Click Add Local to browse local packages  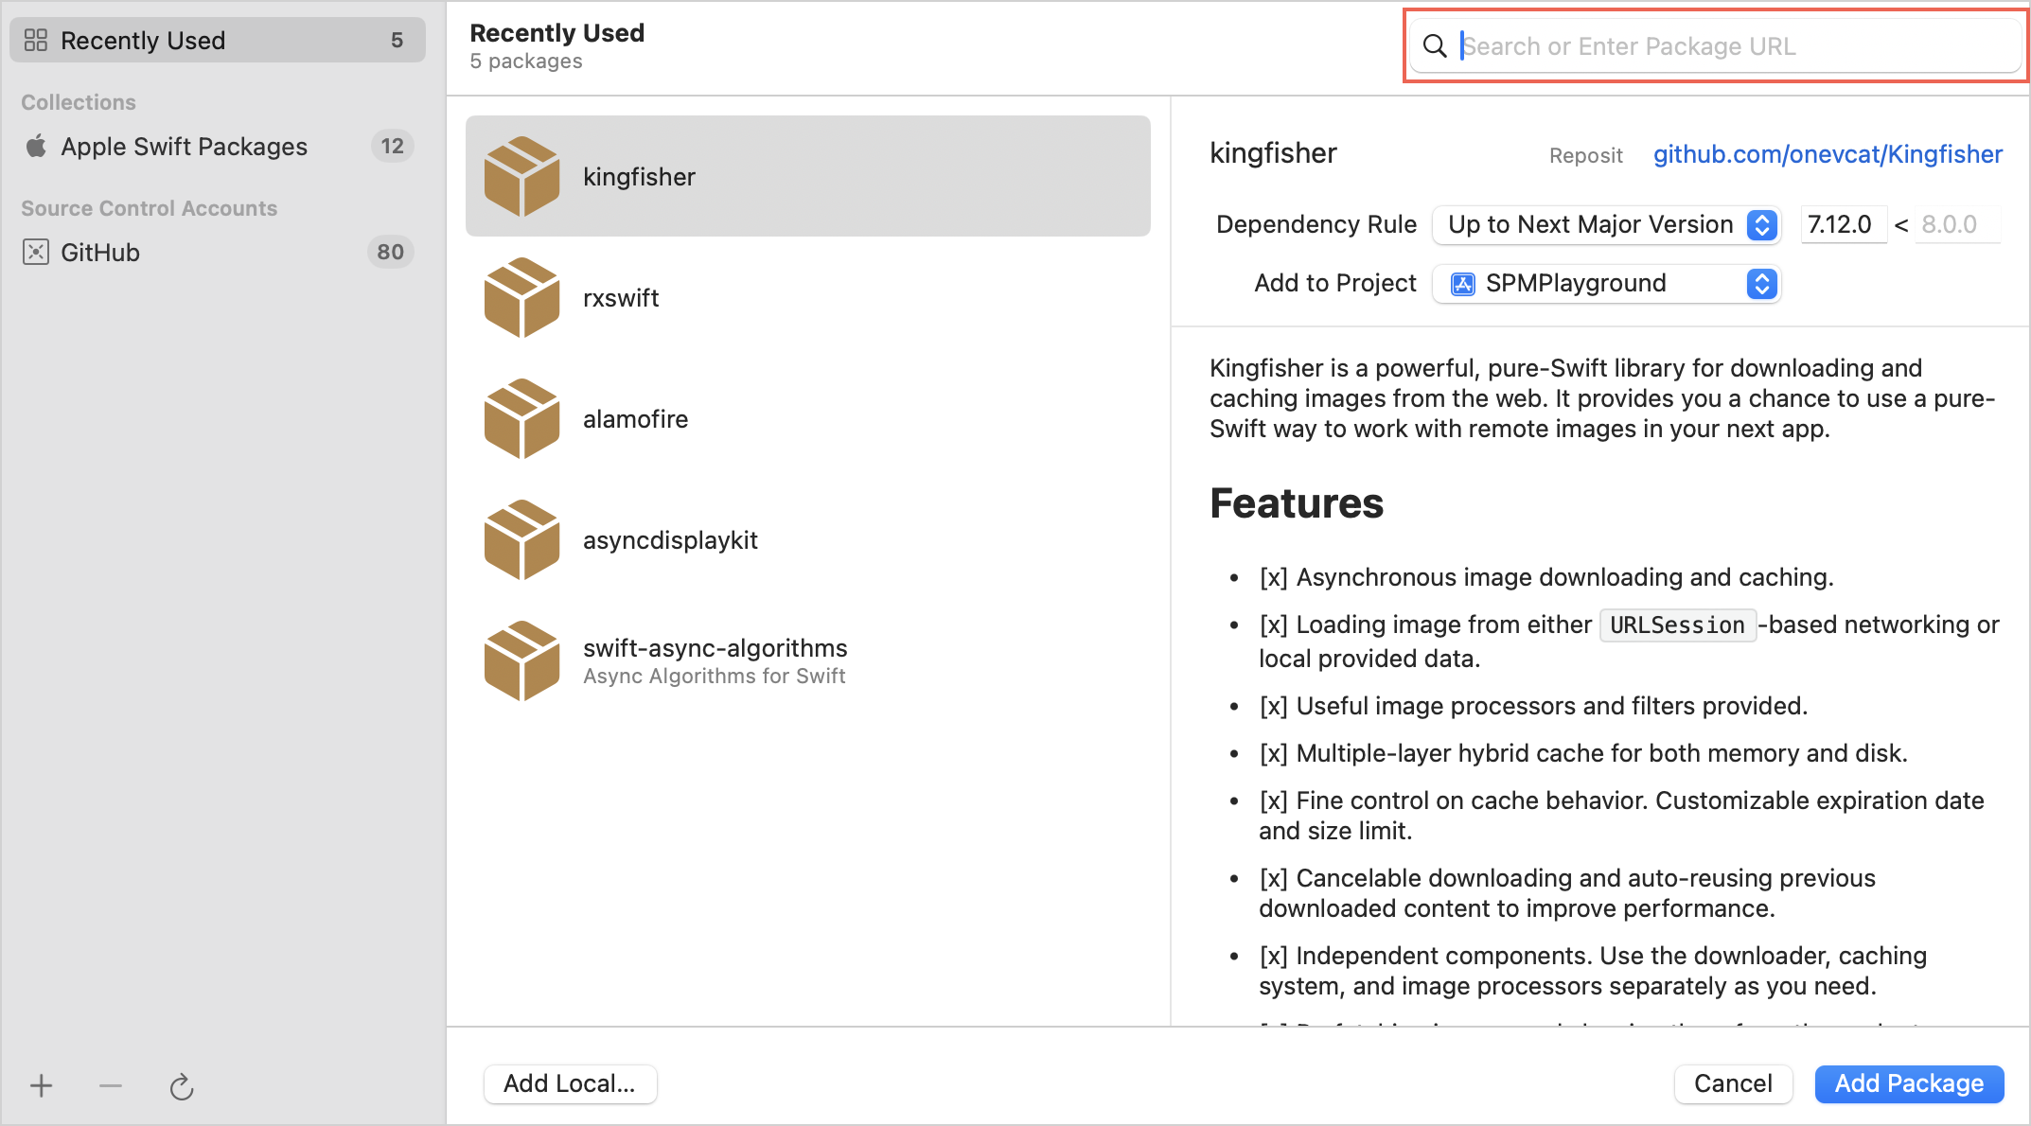(x=570, y=1083)
